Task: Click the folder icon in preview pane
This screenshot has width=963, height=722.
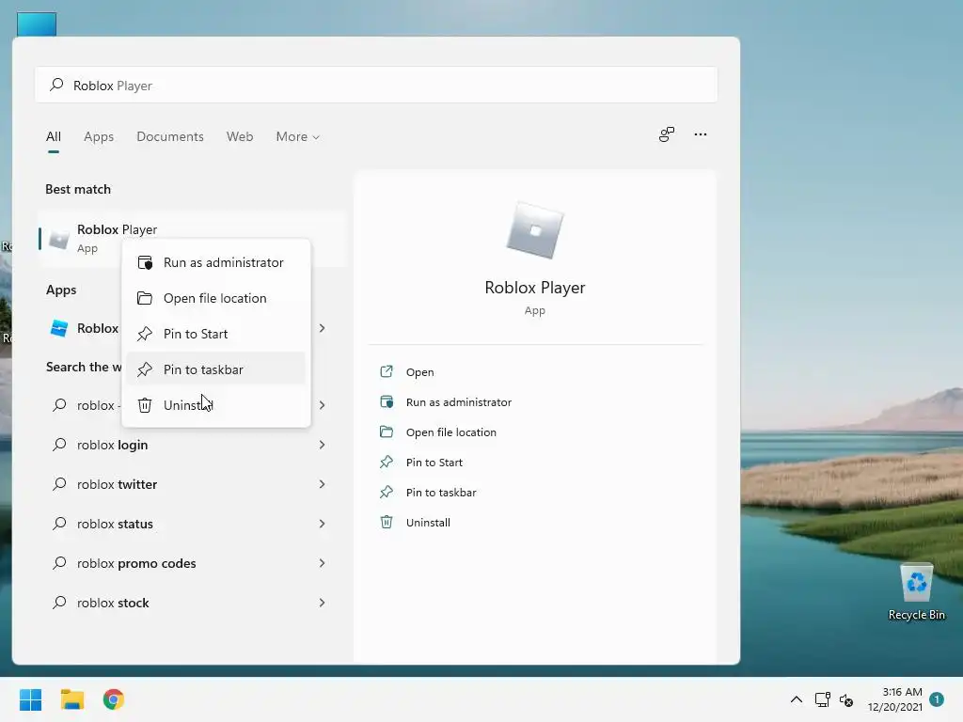Action: (x=387, y=432)
